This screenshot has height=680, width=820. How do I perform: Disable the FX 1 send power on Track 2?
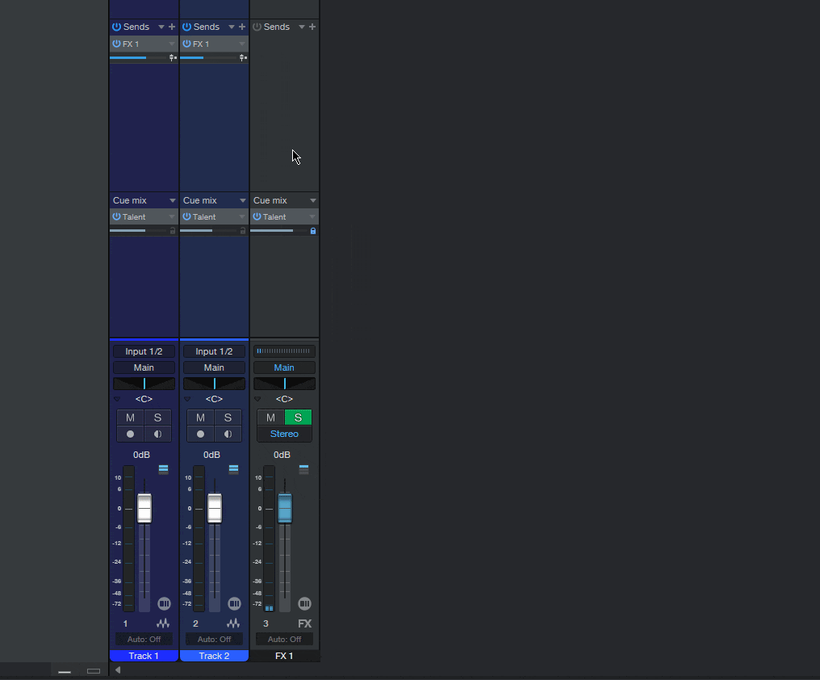coord(186,44)
